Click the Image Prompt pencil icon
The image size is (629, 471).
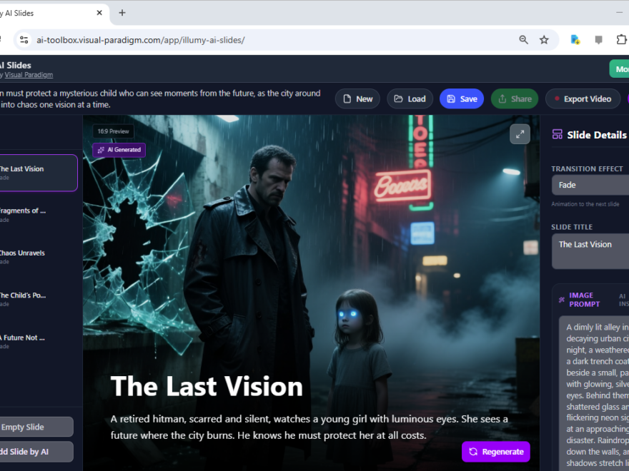[x=562, y=298]
